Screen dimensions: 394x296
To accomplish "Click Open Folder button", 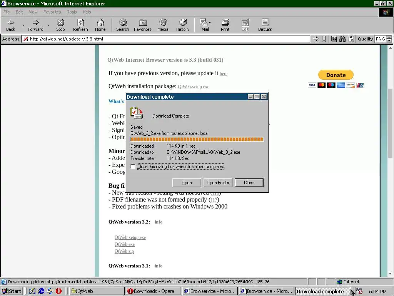I will 218,183.
